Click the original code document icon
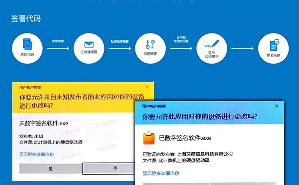The image size is (299, 185). coord(27,44)
